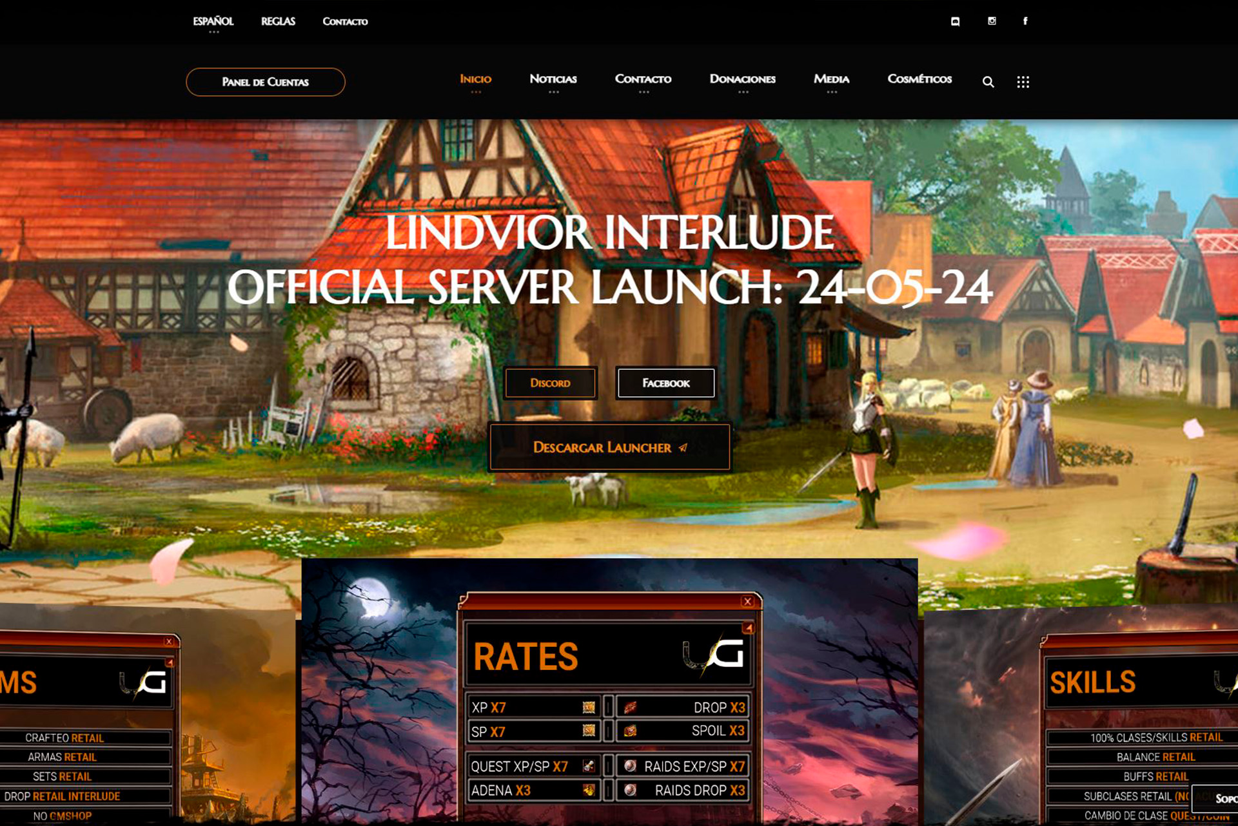Image resolution: width=1238 pixels, height=826 pixels.
Task: Click the LINDVIOR INTERLUDE headline
Action: tap(609, 233)
